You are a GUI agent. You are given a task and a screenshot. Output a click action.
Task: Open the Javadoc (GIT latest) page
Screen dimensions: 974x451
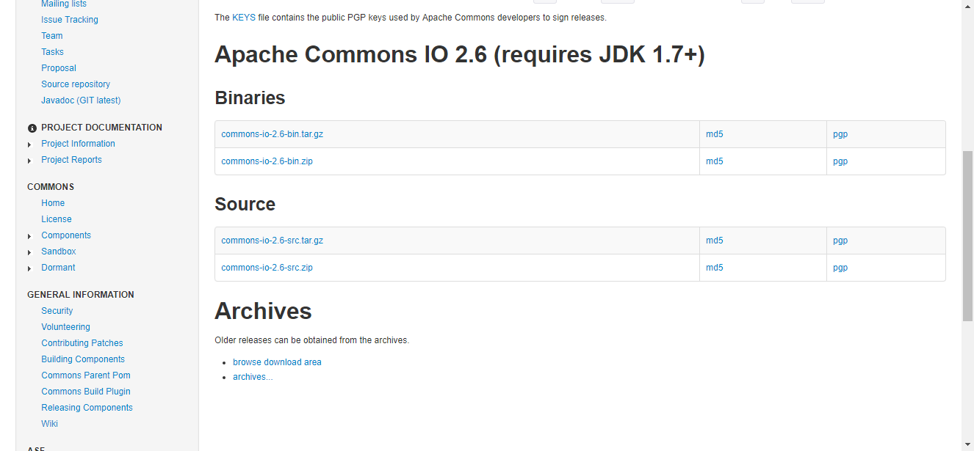pos(81,100)
